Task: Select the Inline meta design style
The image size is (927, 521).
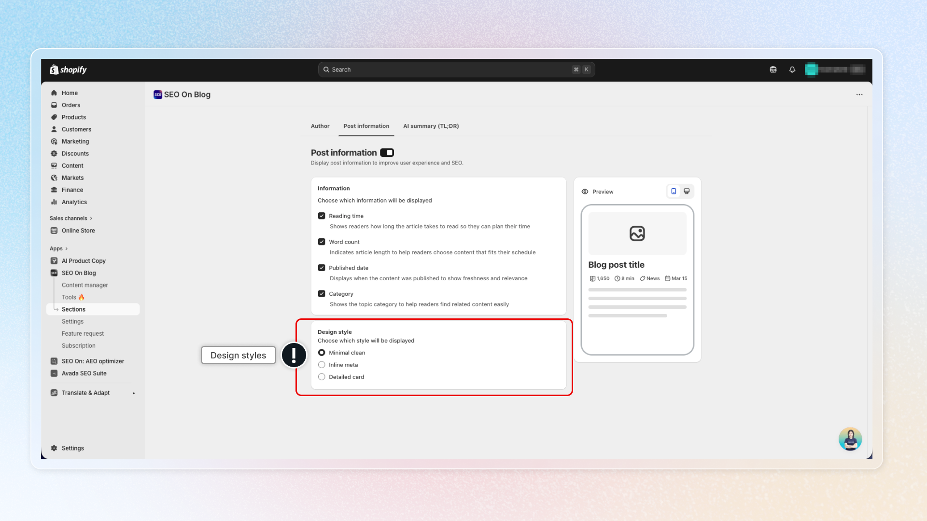Action: coord(322,365)
